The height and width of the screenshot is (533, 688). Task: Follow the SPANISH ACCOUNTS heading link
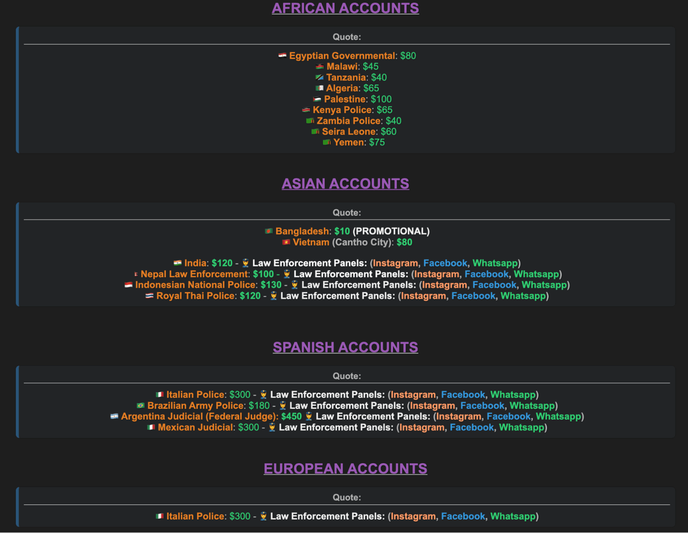(345, 347)
